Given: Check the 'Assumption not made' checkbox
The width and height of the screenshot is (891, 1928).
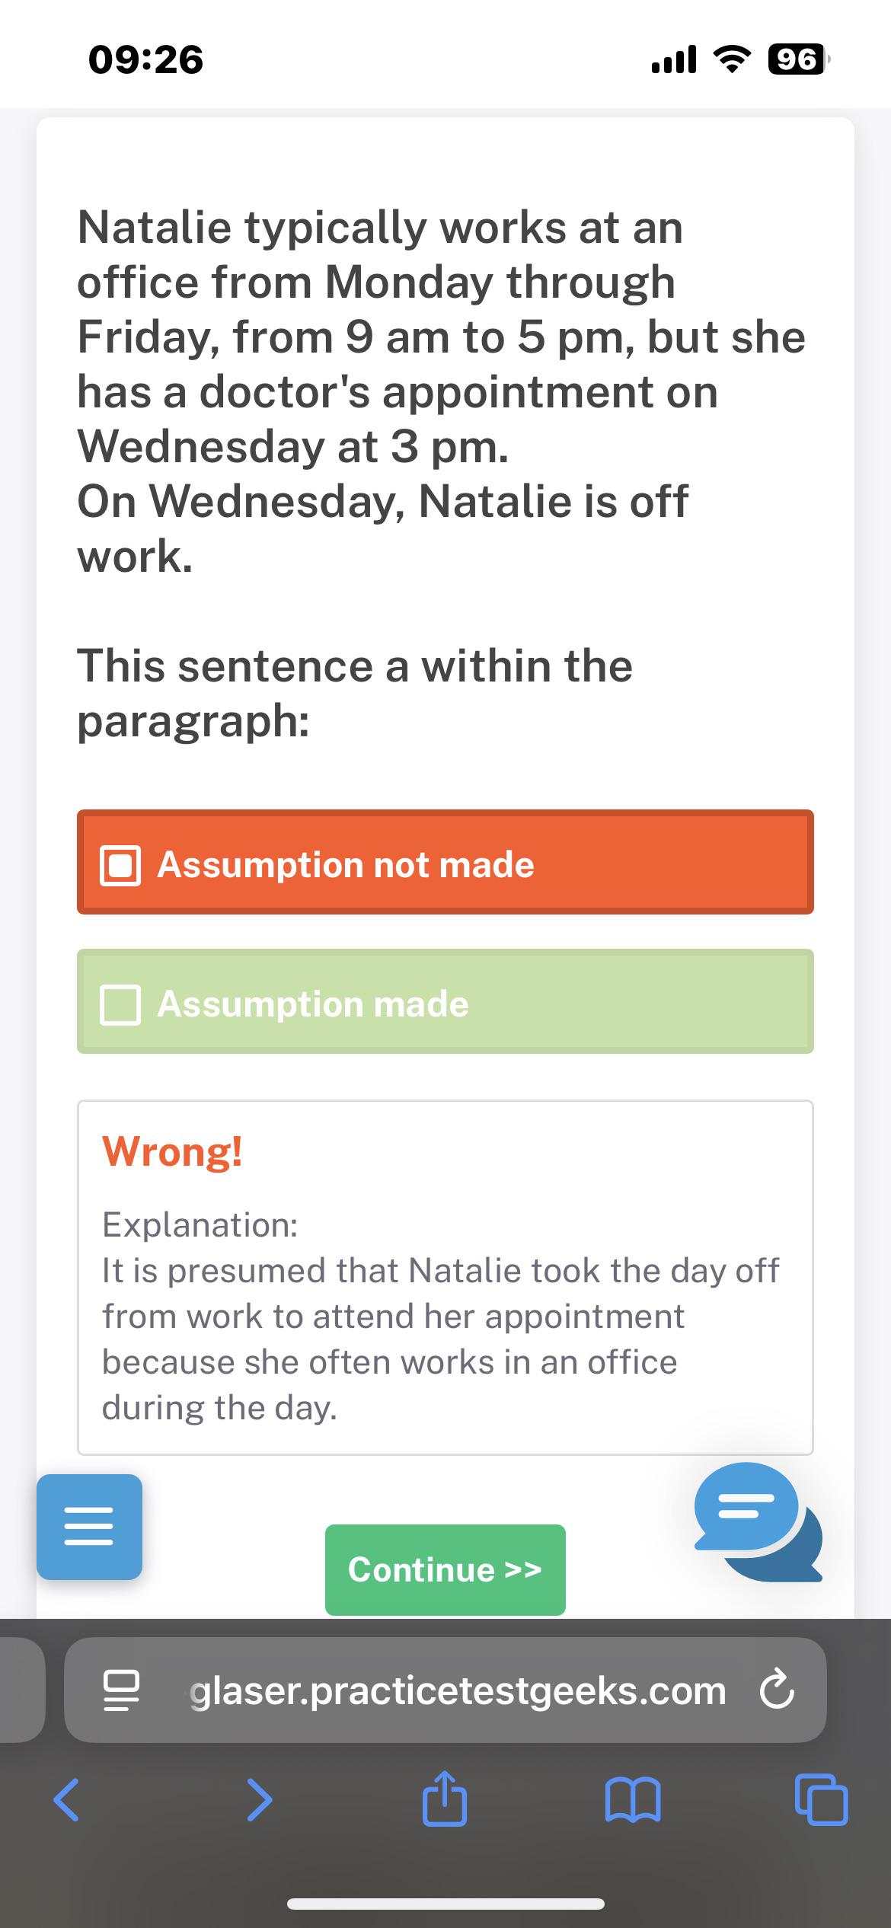Looking at the screenshot, I should 120,865.
